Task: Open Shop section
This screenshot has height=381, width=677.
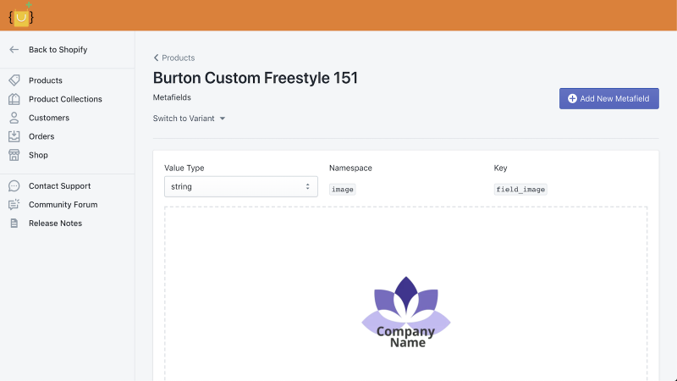Action: pos(38,155)
